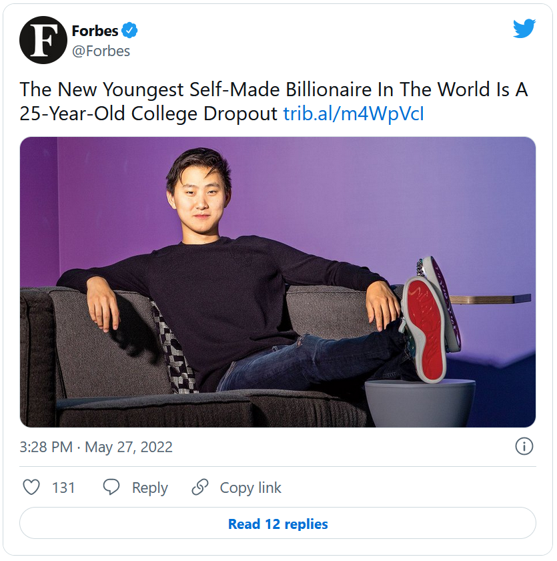Click the Forbes display name
The width and height of the screenshot is (557, 561).
pos(95,31)
